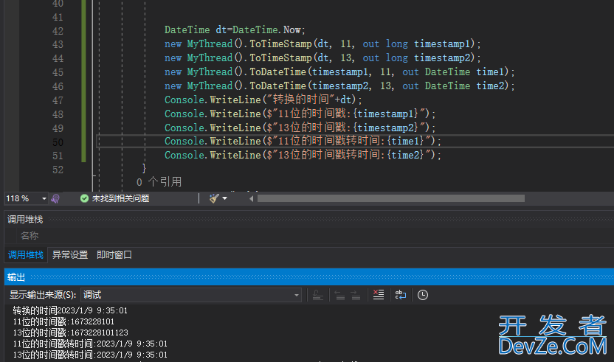
Task: Click the editor horizontal scrollbar thumb
Action: (x=391, y=199)
